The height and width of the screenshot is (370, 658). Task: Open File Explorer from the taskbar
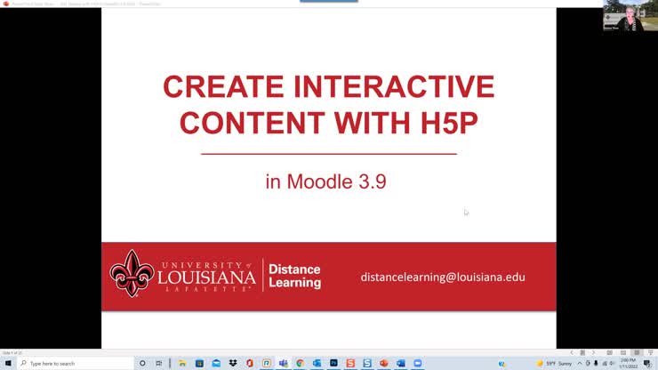tap(182, 363)
